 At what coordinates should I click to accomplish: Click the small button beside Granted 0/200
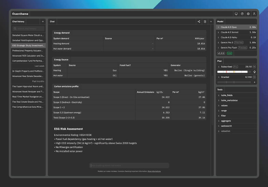click(254, 77)
